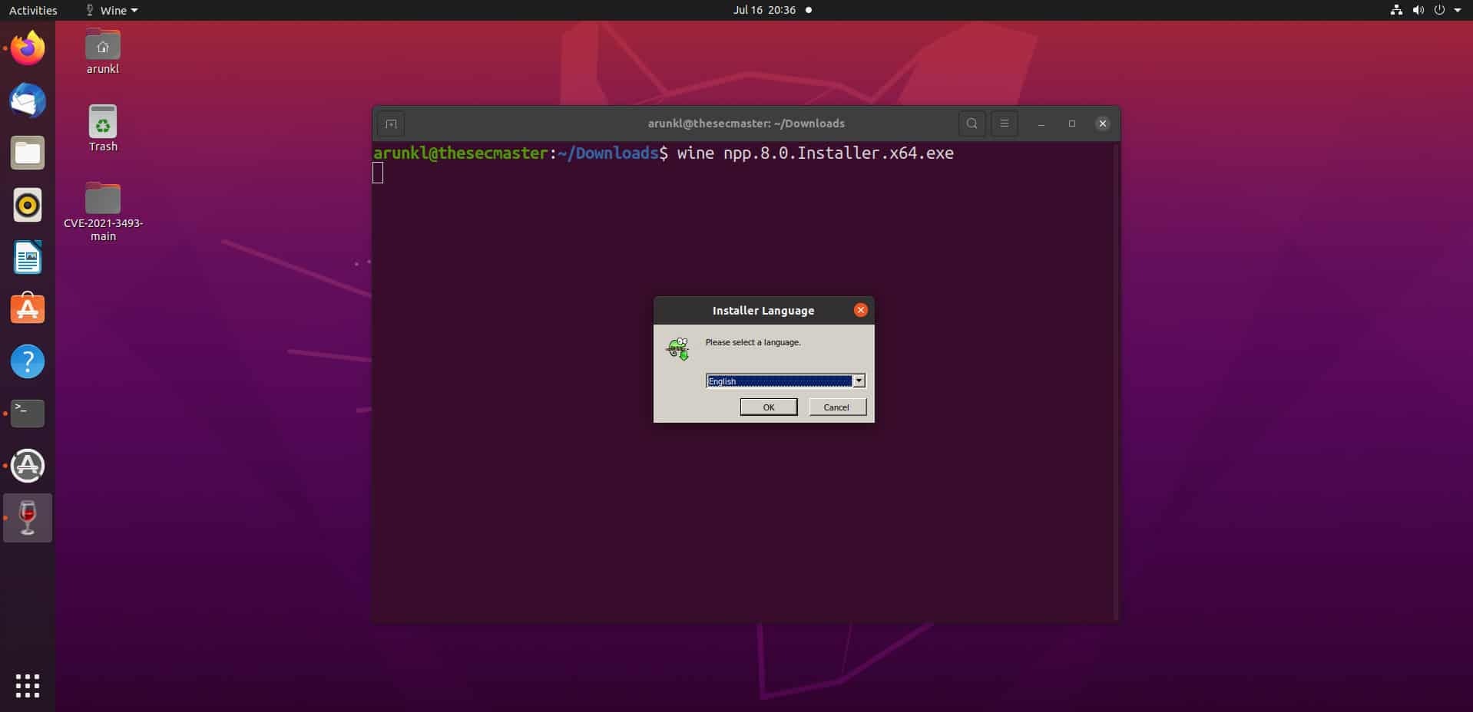Minimize the terminal window

[1041, 124]
